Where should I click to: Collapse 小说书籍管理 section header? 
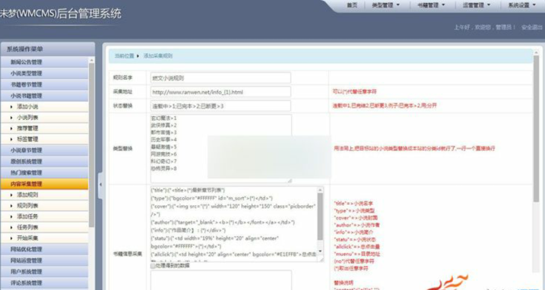44,96
